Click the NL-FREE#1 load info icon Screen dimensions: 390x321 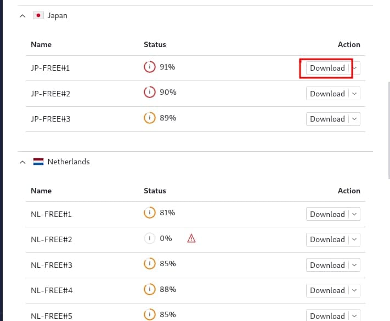149,213
